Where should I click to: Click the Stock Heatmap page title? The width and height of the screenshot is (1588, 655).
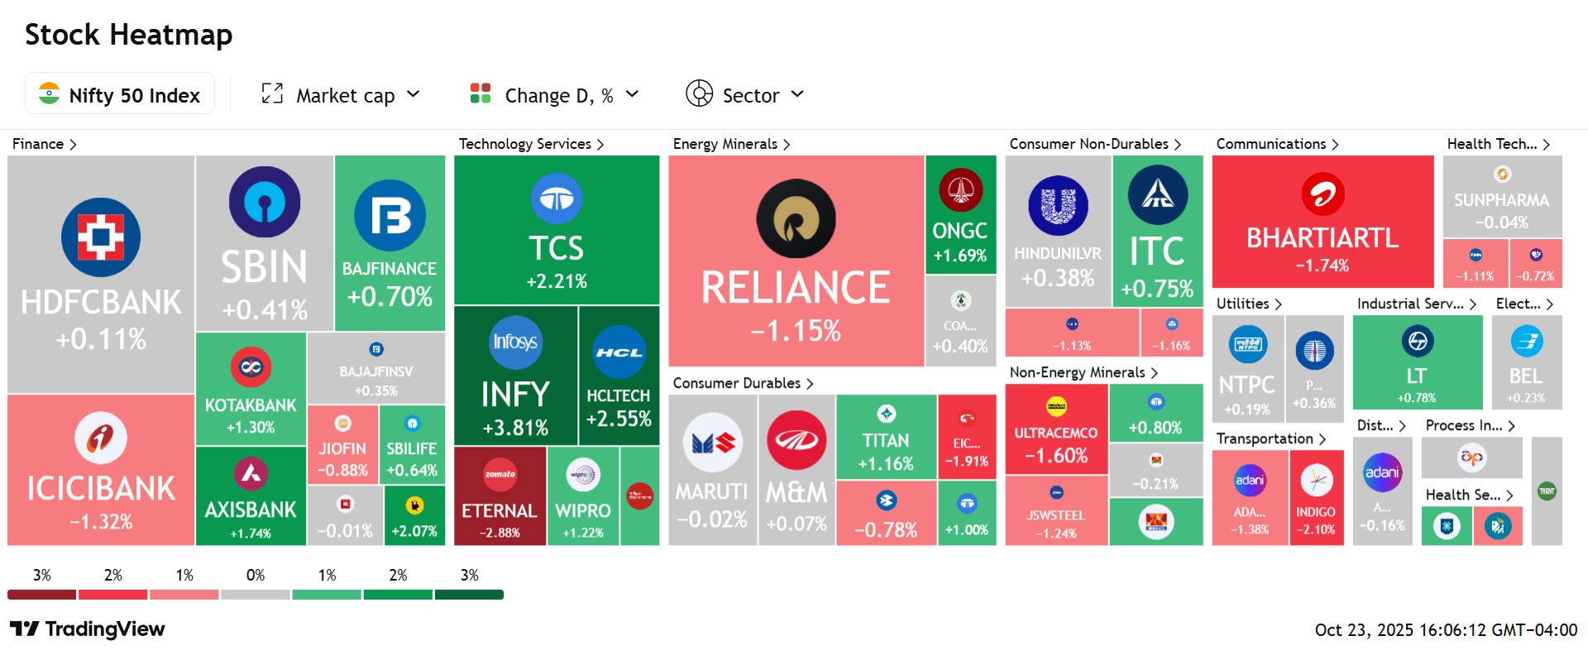pos(129,35)
